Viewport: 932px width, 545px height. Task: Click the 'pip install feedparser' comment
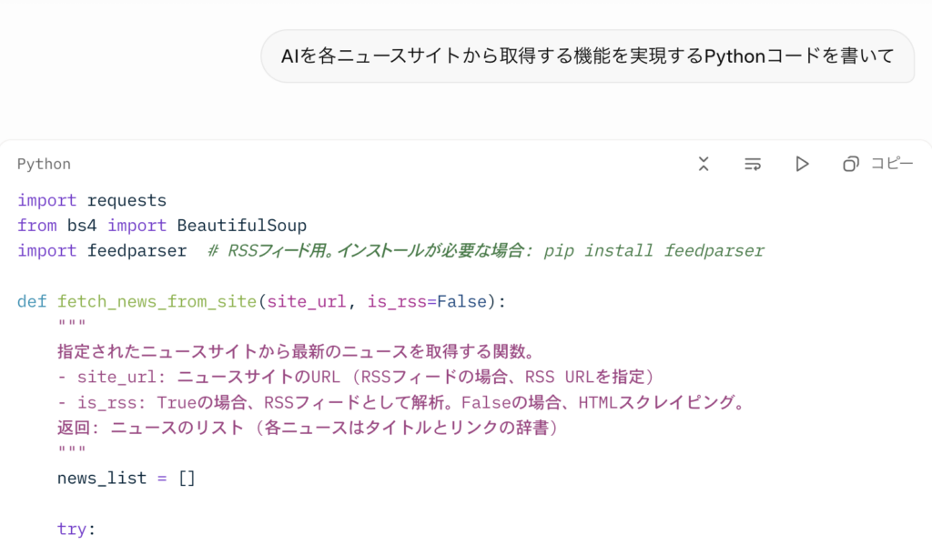tap(654, 250)
